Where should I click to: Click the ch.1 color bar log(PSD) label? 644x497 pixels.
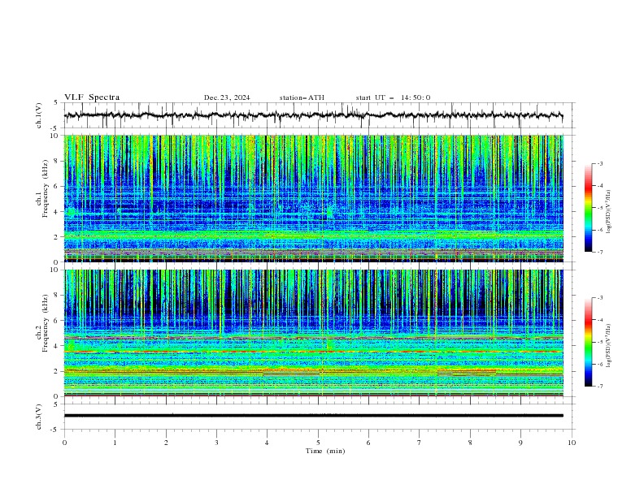pos(608,212)
